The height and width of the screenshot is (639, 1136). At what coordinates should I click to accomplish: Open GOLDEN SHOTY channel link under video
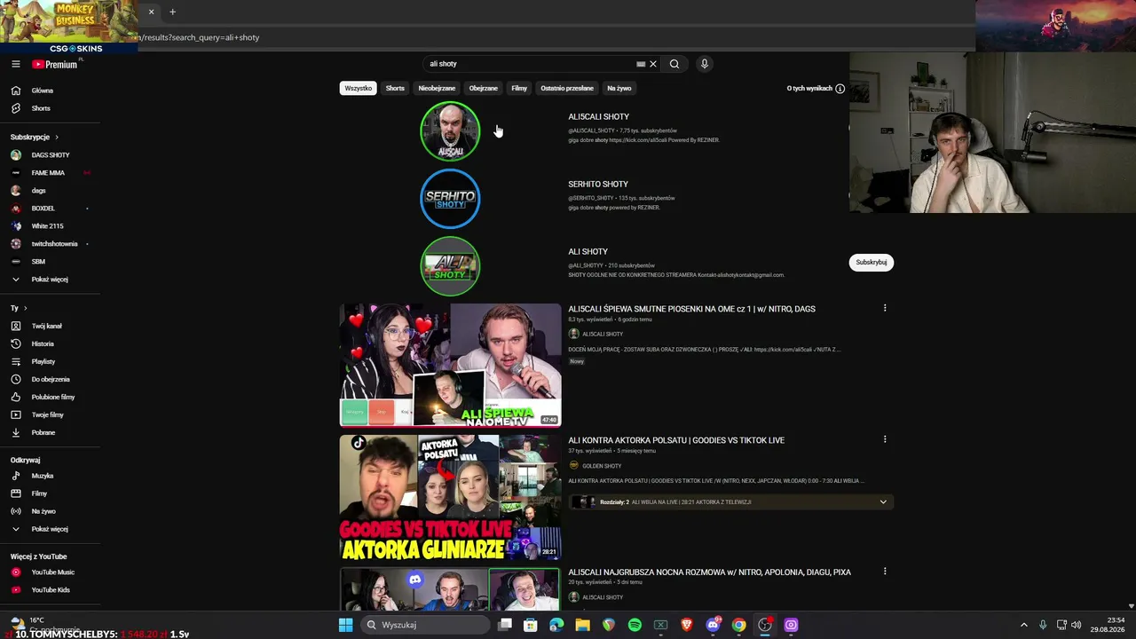602,466
